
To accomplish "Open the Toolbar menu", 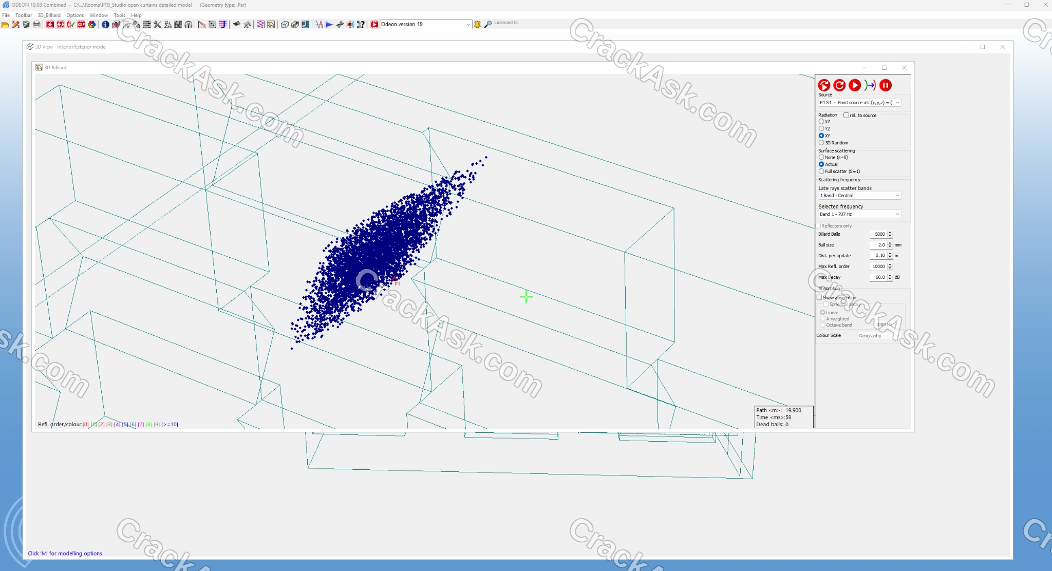I will click(x=24, y=15).
